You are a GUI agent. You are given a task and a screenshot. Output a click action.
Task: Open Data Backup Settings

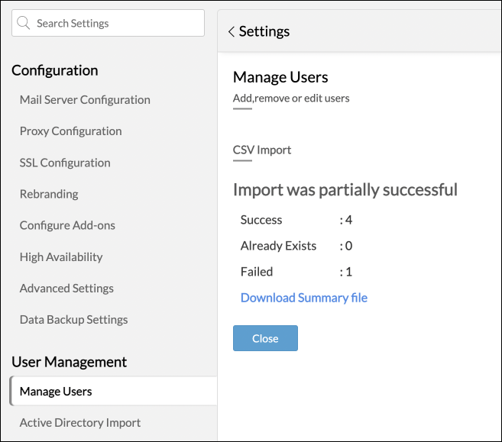[x=73, y=319]
